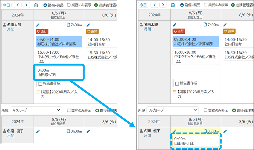Select the blue 09:00-14:00 杉江株式会社 event in right panel
This screenshot has height=150, width=254.
[196, 42]
